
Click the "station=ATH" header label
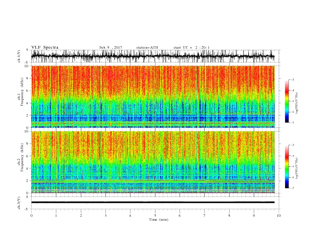[x=147, y=47]
